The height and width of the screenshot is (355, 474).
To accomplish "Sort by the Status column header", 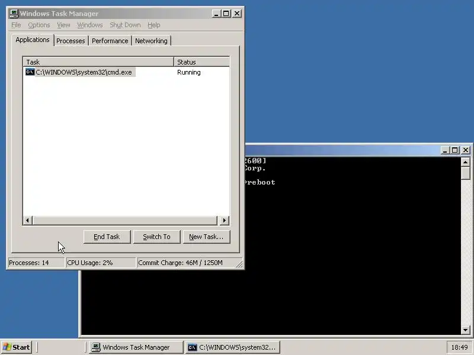I will pyautogui.click(x=201, y=62).
